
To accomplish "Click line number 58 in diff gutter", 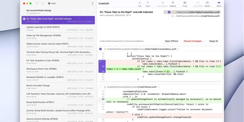I will click(103, 66).
